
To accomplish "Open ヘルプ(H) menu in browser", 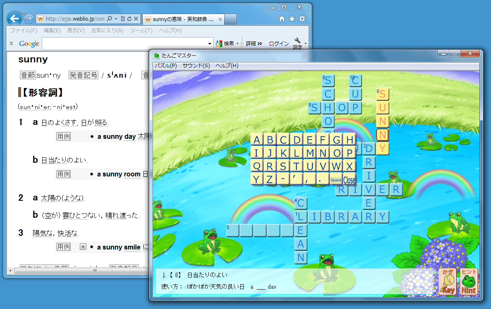I will tap(170, 31).
